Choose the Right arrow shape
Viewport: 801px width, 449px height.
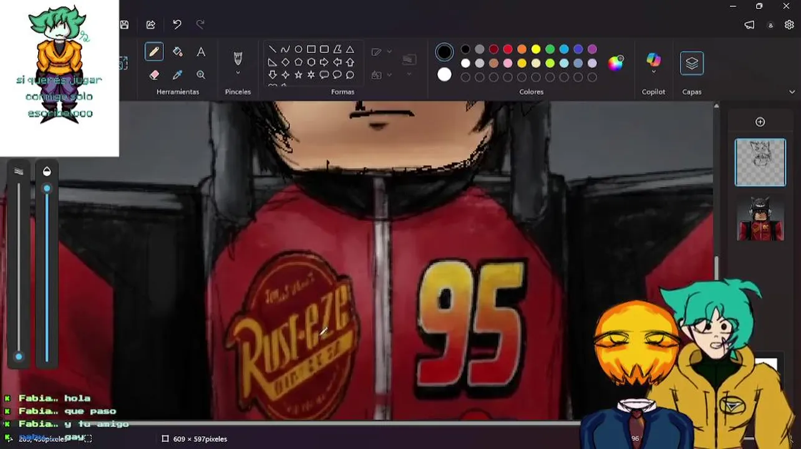pos(324,62)
